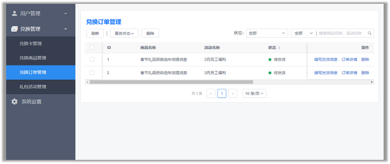The height and width of the screenshot is (164, 390).
Task: Click the 操作 column header
Action: pyautogui.click(x=365, y=47)
